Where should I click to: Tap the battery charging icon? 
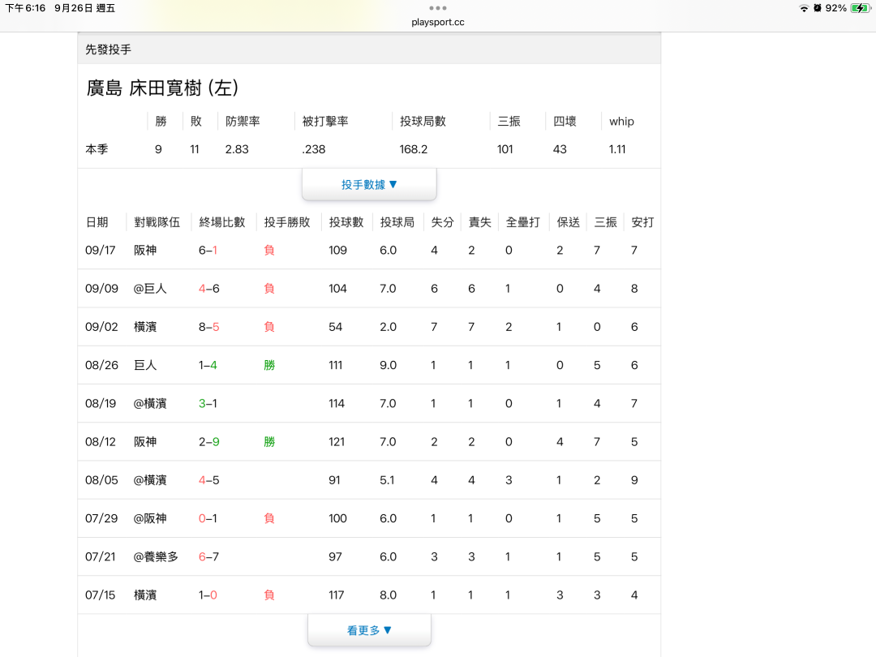860,8
